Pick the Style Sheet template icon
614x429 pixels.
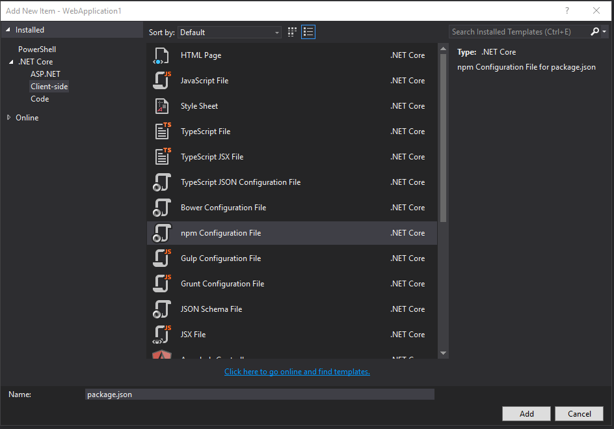point(161,106)
